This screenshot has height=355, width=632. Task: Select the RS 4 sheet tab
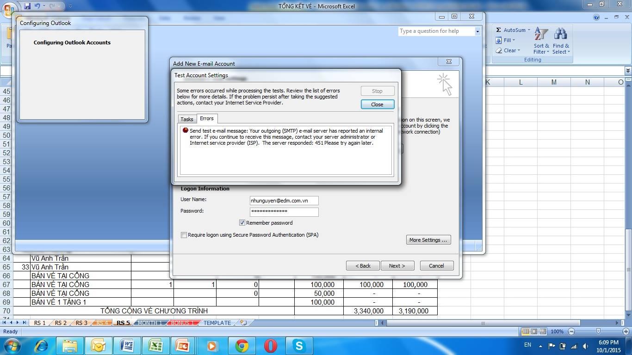pos(102,323)
